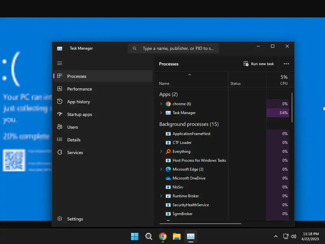Image resolution: width=325 pixels, height=244 pixels.
Task: Open the Users page
Action: [103, 127]
